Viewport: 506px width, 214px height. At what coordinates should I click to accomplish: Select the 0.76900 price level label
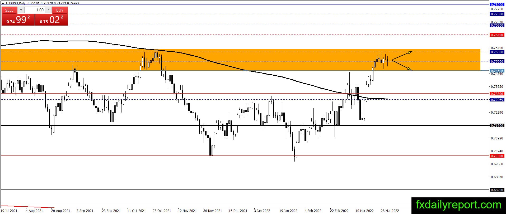[496, 25]
